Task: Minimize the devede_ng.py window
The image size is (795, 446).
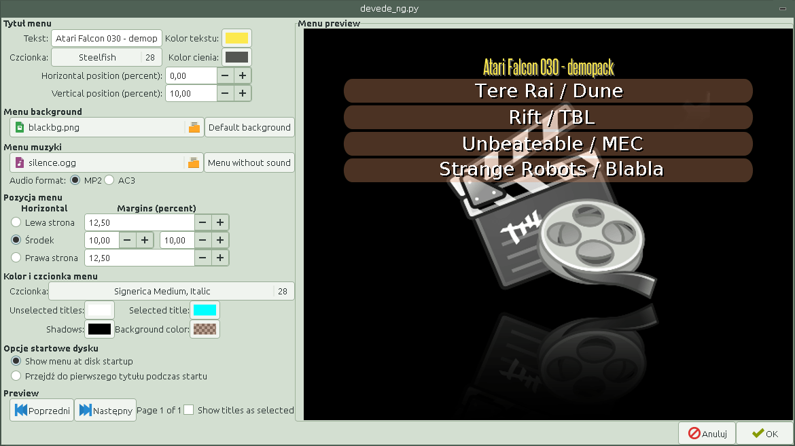Action: [782, 9]
